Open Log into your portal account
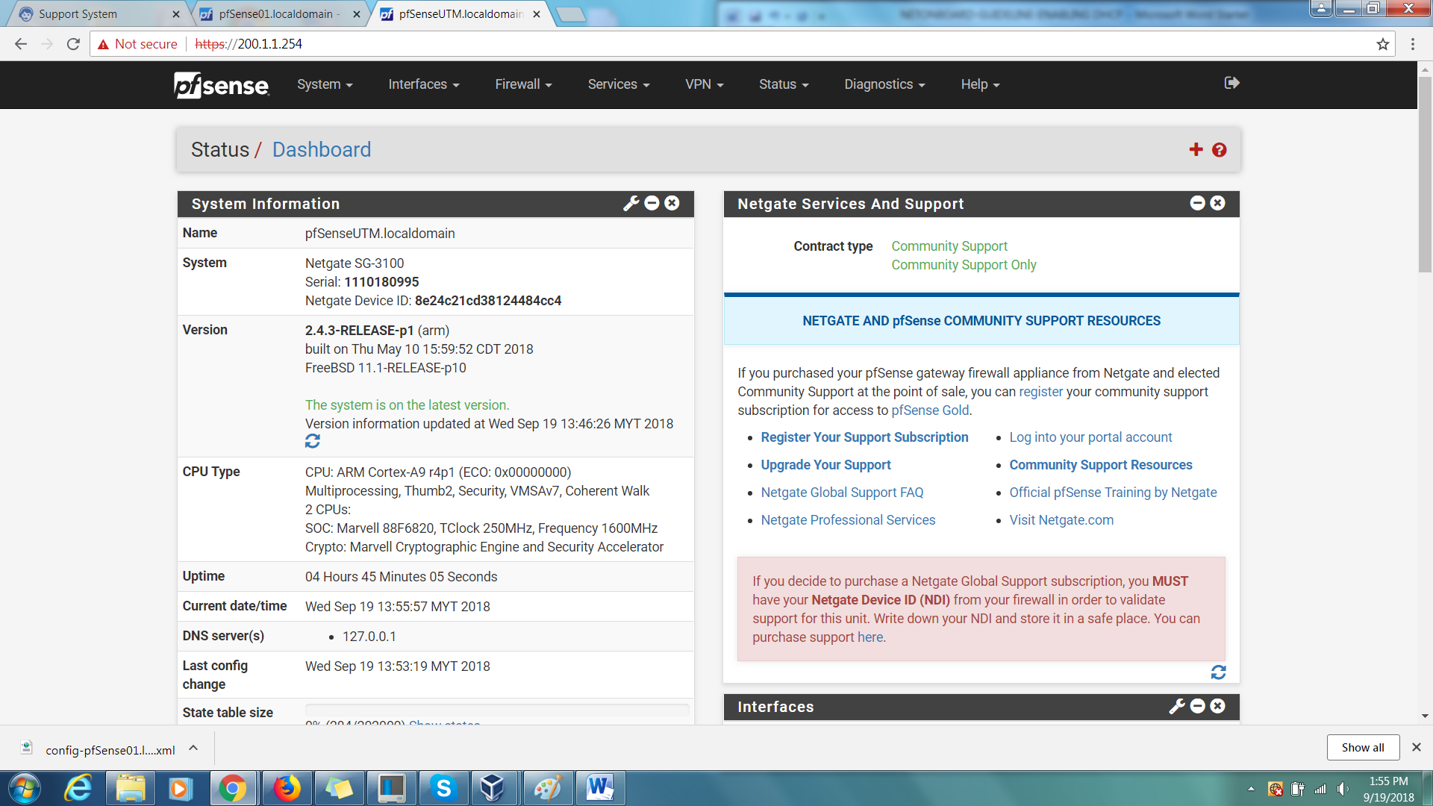The width and height of the screenshot is (1433, 806). coord(1090,437)
